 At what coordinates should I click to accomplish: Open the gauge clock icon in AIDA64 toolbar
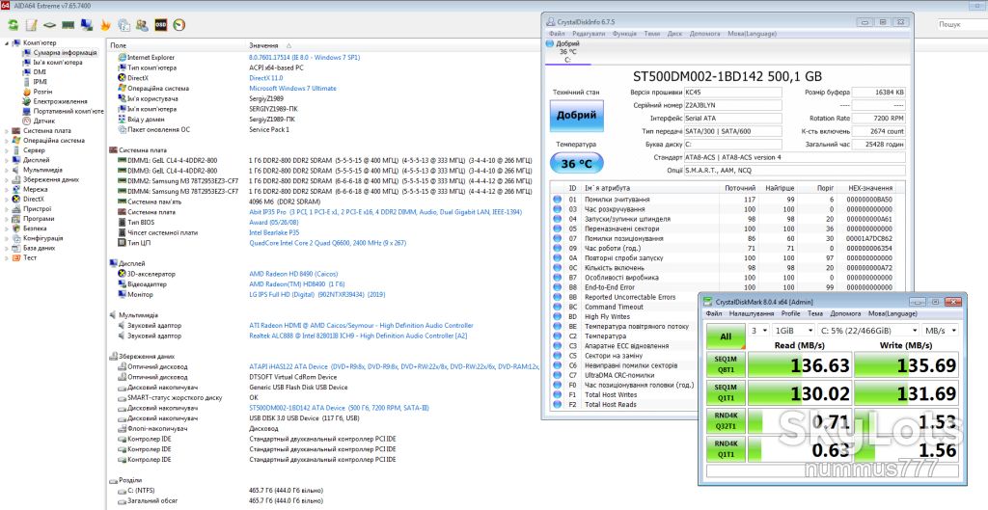click(179, 25)
